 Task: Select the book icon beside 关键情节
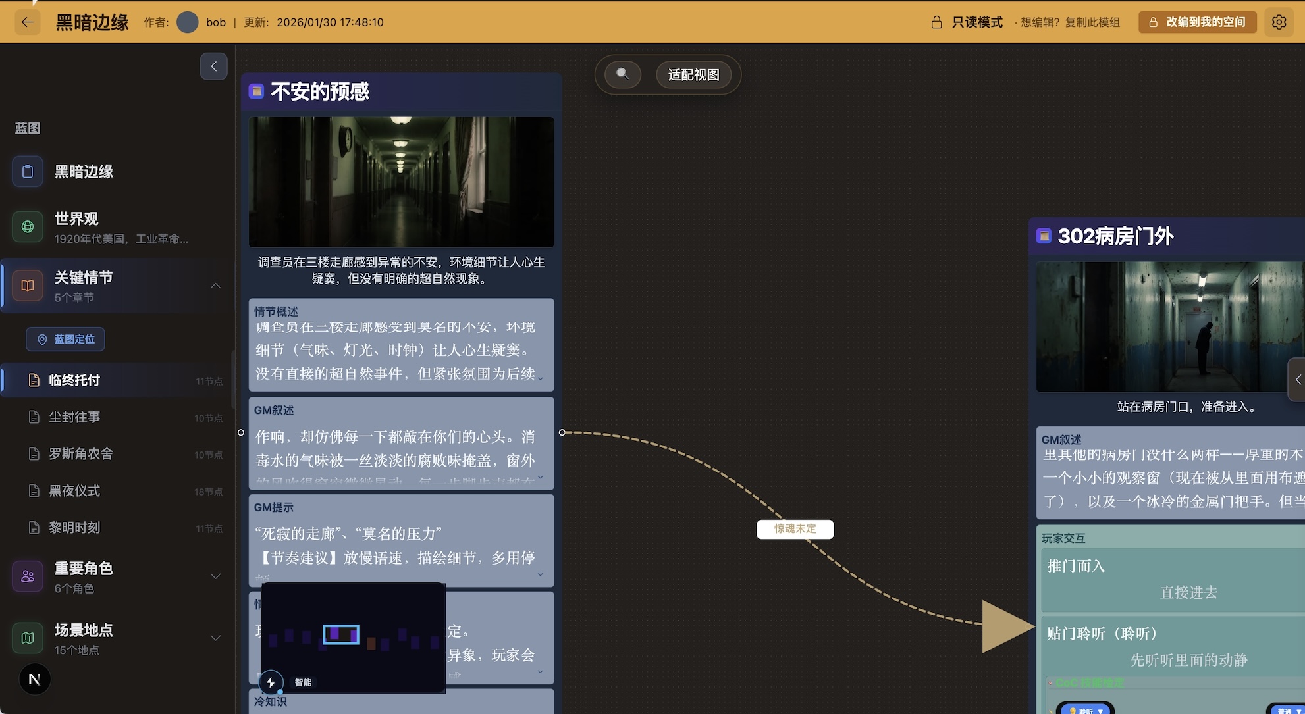coord(27,285)
